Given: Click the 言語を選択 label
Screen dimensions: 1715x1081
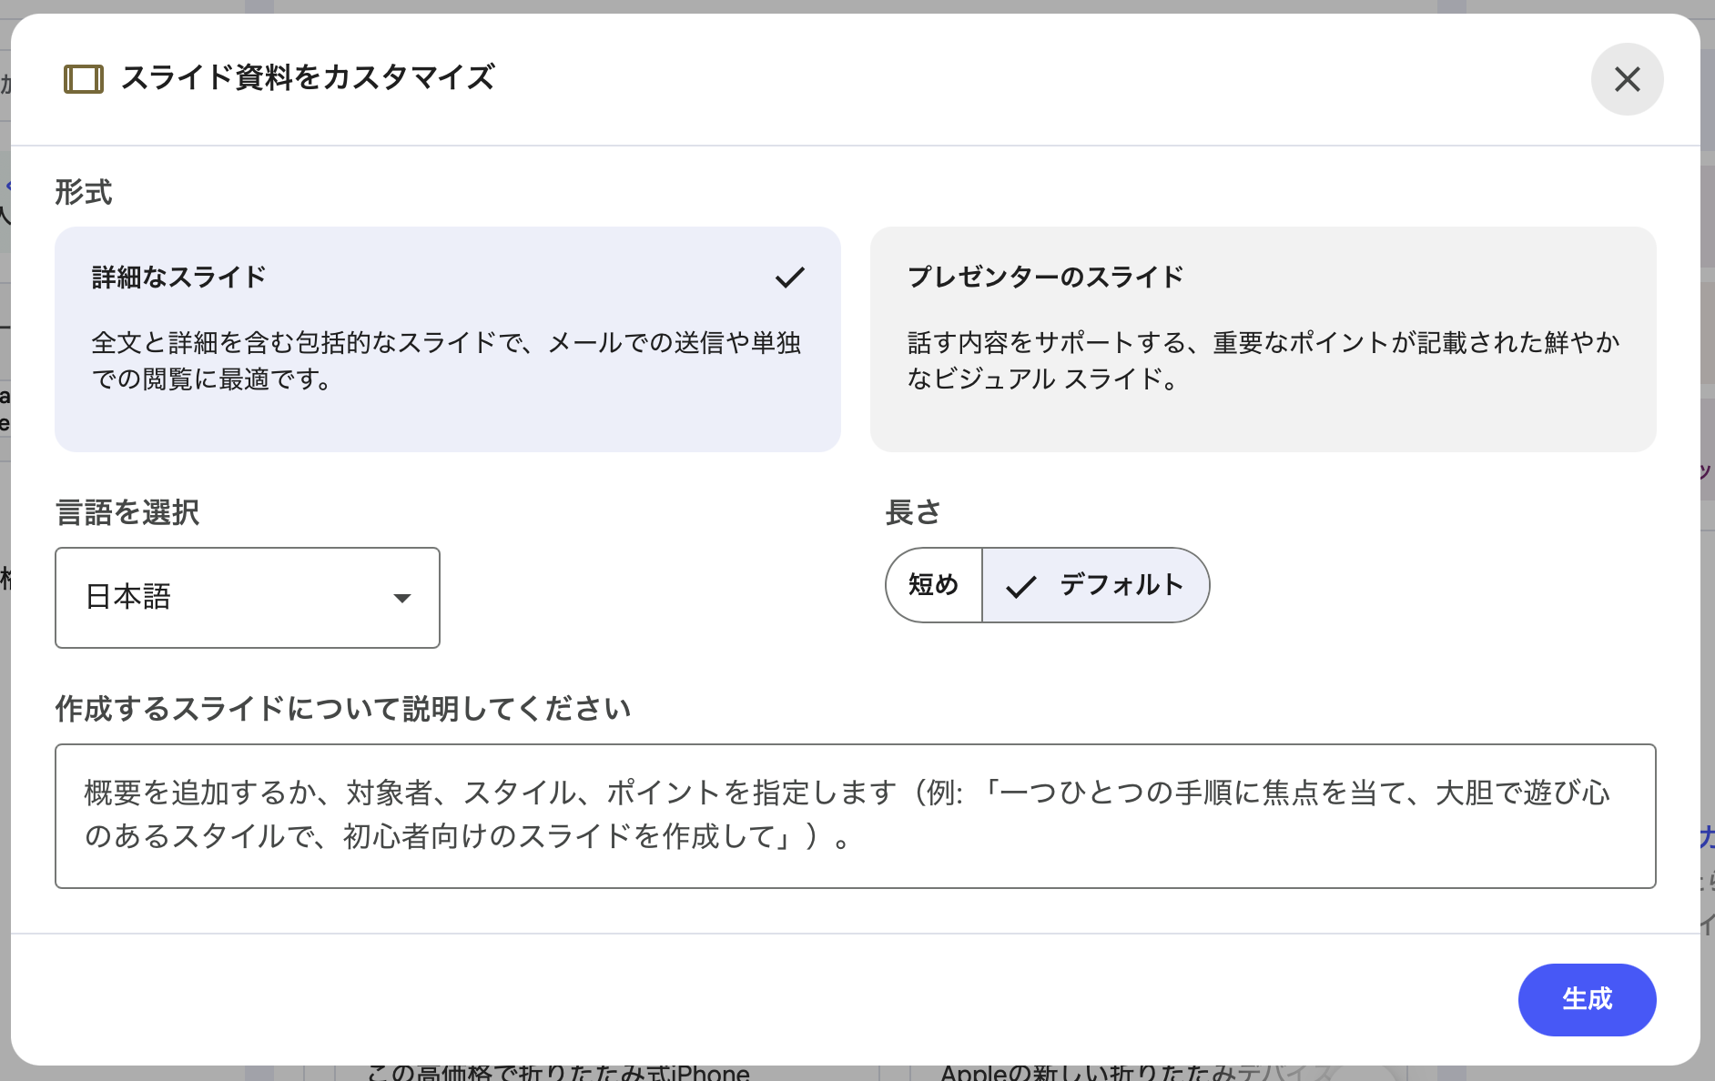Looking at the screenshot, I should tap(127, 512).
